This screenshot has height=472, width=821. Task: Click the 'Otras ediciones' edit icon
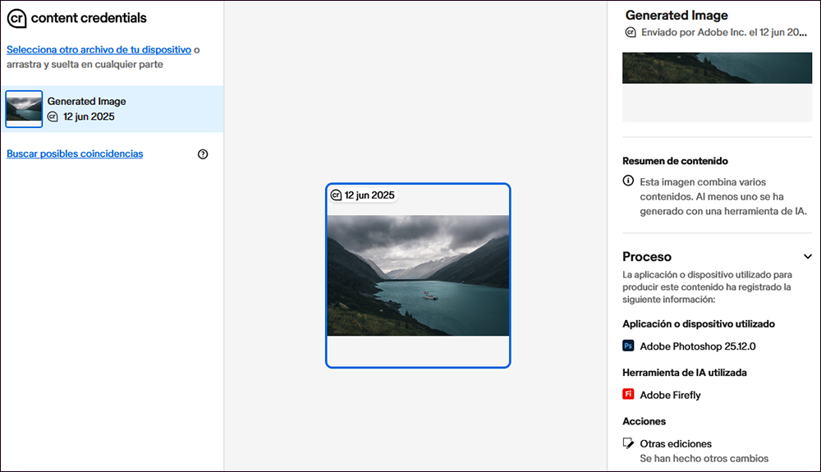pyautogui.click(x=628, y=443)
